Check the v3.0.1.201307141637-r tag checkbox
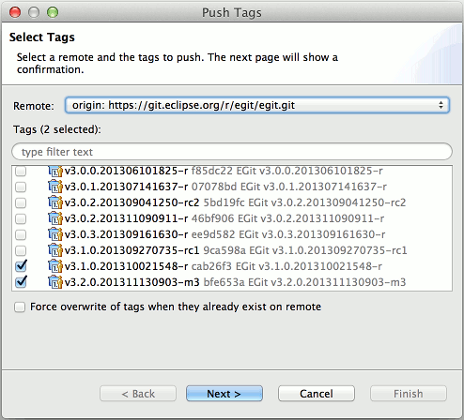 tap(21, 187)
